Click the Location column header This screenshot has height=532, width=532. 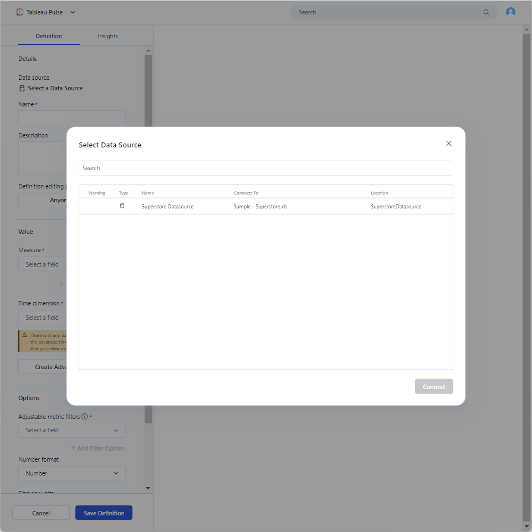(x=379, y=193)
